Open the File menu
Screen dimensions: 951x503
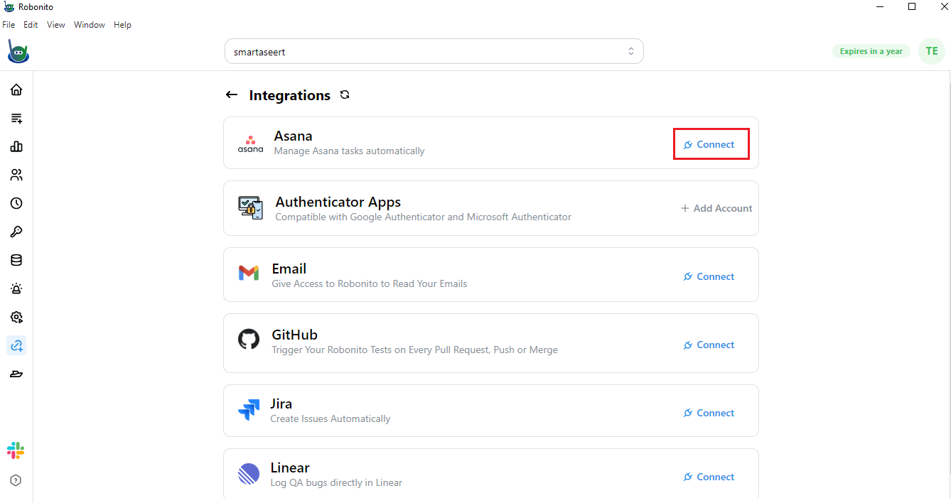tap(9, 24)
